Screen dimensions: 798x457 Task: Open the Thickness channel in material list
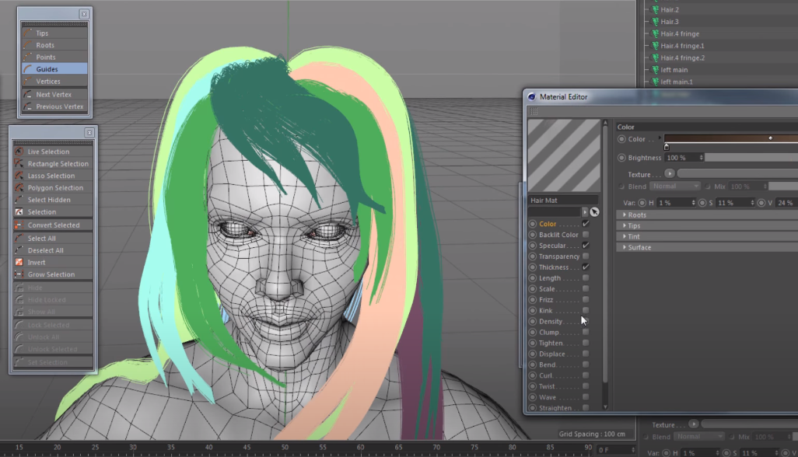[554, 267]
